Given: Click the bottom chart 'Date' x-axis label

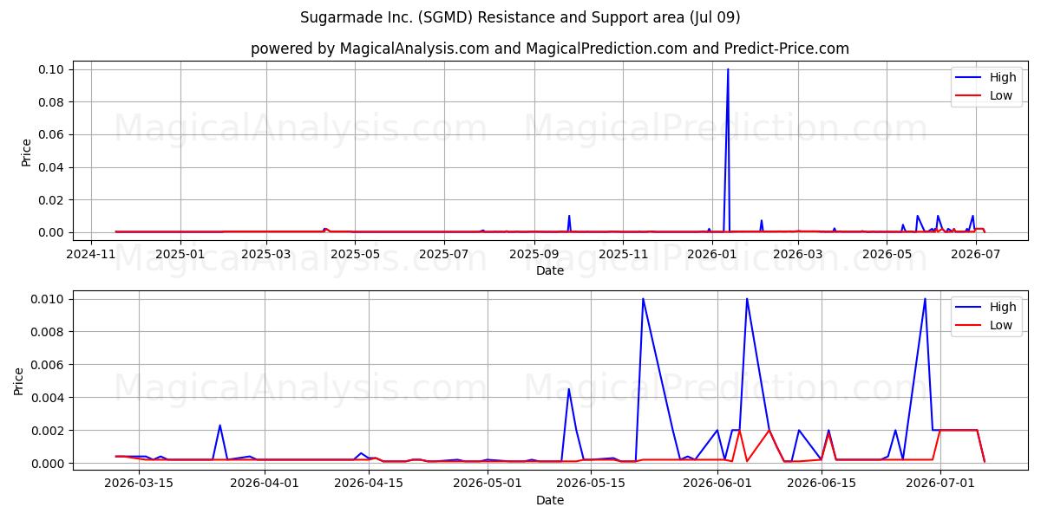Looking at the screenshot, I should (550, 500).
